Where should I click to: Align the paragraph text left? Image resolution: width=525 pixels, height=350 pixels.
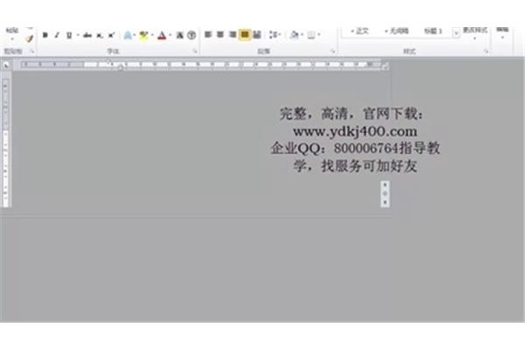(208, 35)
